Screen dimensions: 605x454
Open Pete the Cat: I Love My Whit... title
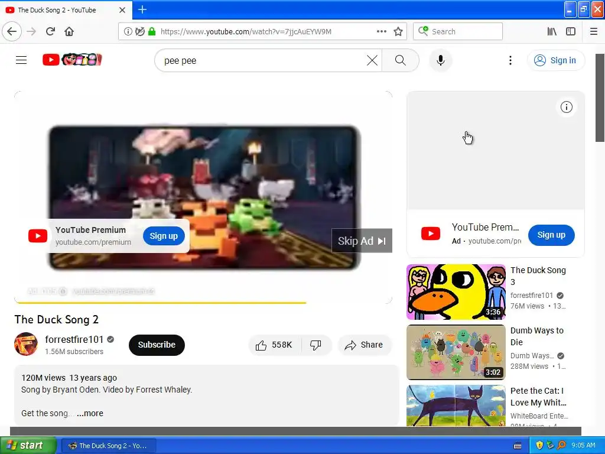coord(538,396)
